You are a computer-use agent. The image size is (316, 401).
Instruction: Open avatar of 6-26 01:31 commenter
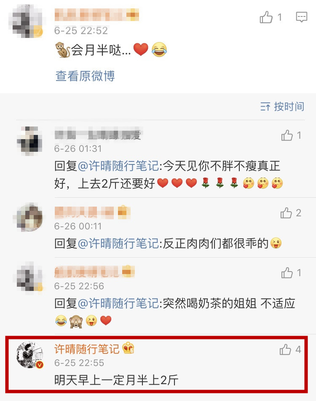coord(29,141)
